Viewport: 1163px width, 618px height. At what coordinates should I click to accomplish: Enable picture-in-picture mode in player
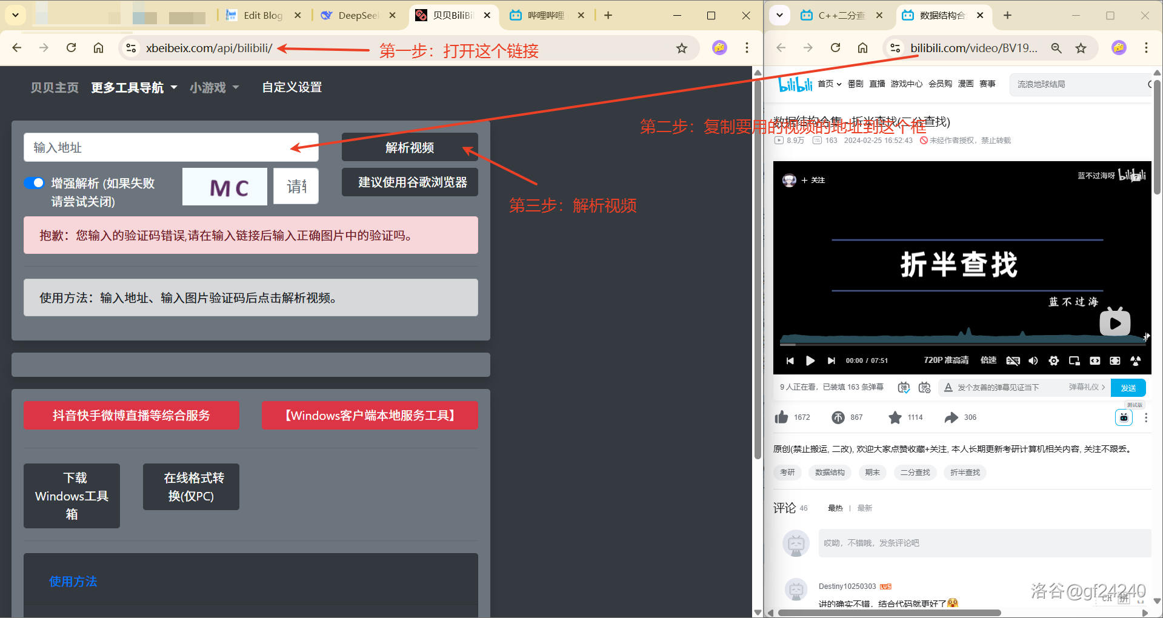(1075, 360)
